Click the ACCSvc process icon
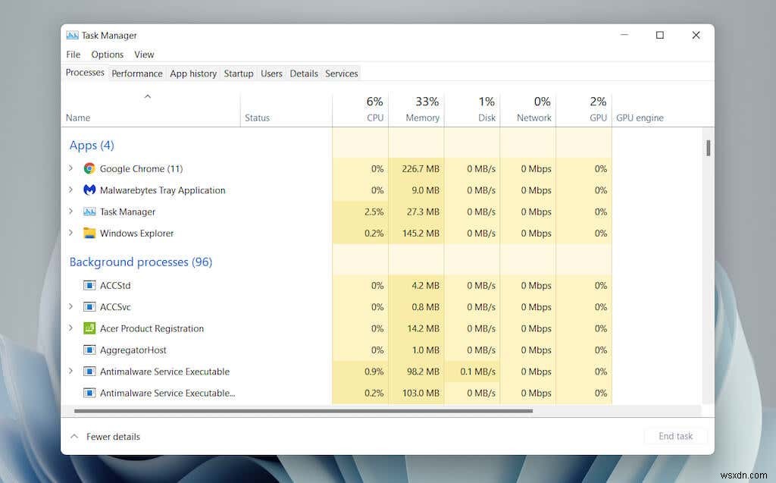 [x=89, y=307]
